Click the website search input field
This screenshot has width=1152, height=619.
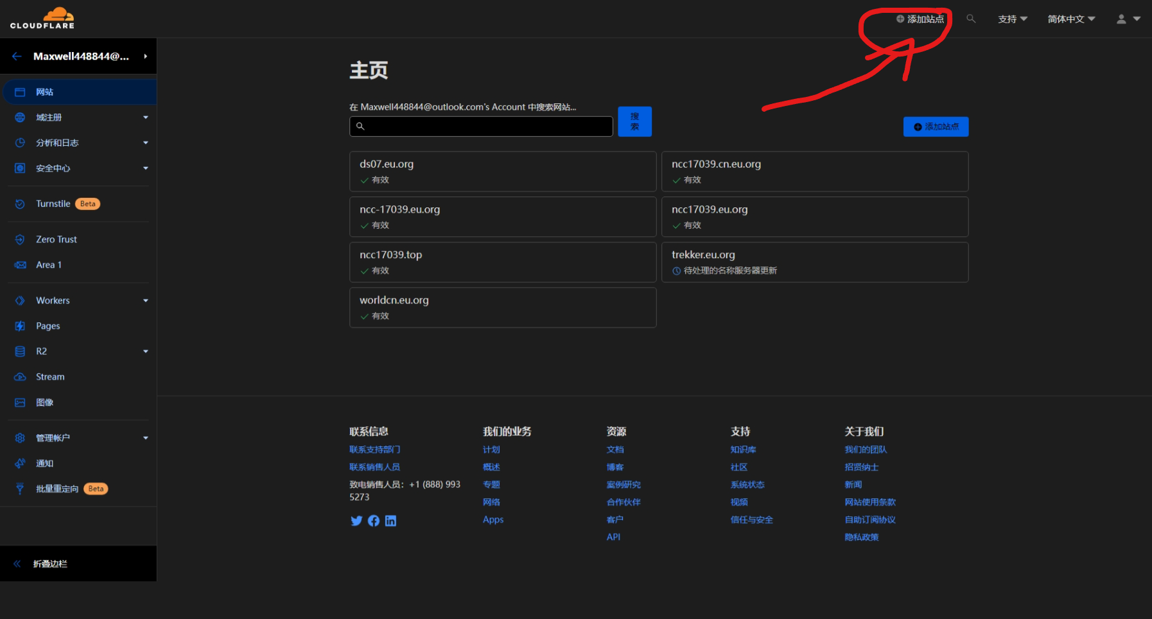[481, 126]
